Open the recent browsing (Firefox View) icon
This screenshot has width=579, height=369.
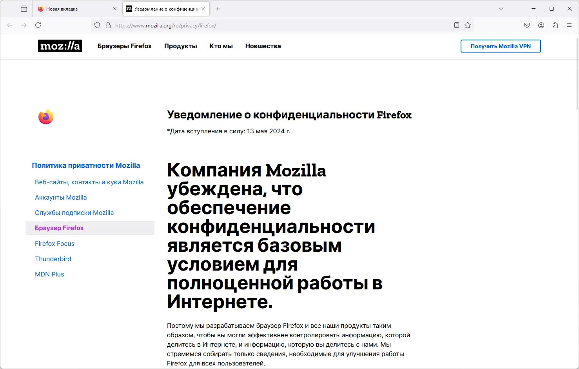coord(24,9)
